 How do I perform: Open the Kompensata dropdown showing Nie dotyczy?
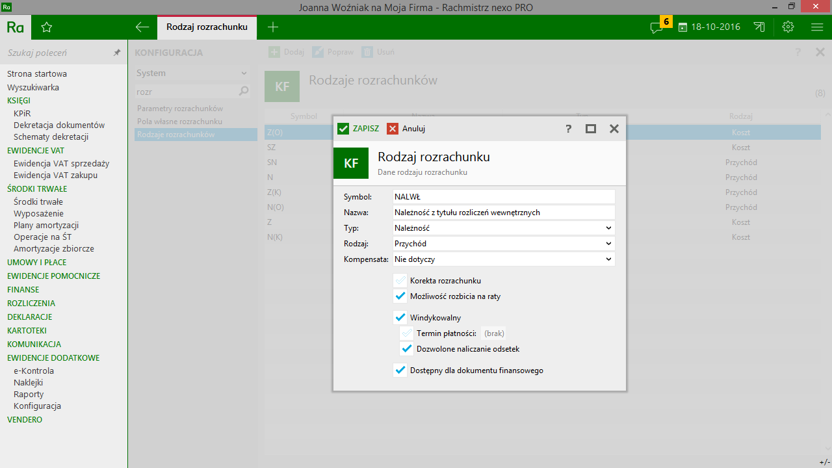click(503, 259)
